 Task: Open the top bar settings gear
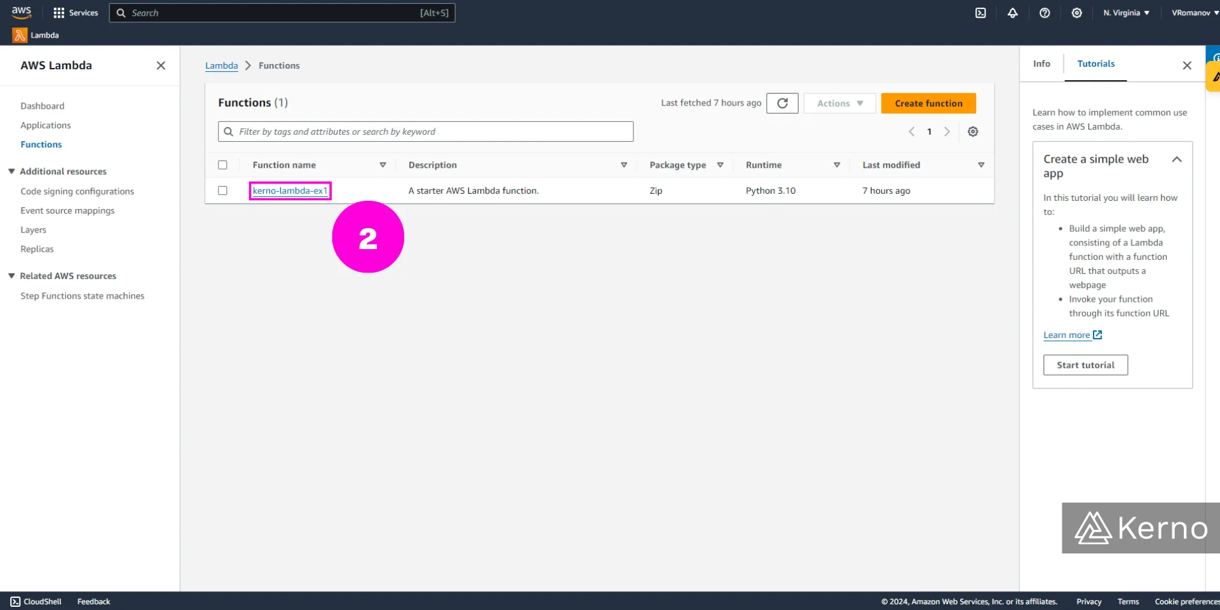click(x=1076, y=13)
